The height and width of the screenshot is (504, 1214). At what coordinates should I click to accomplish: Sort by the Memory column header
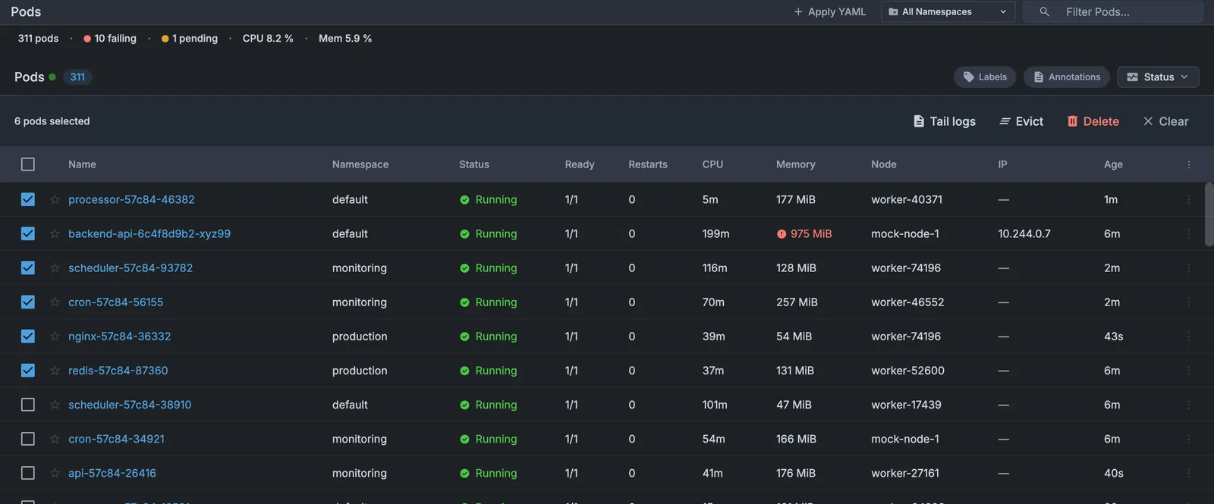click(x=796, y=164)
